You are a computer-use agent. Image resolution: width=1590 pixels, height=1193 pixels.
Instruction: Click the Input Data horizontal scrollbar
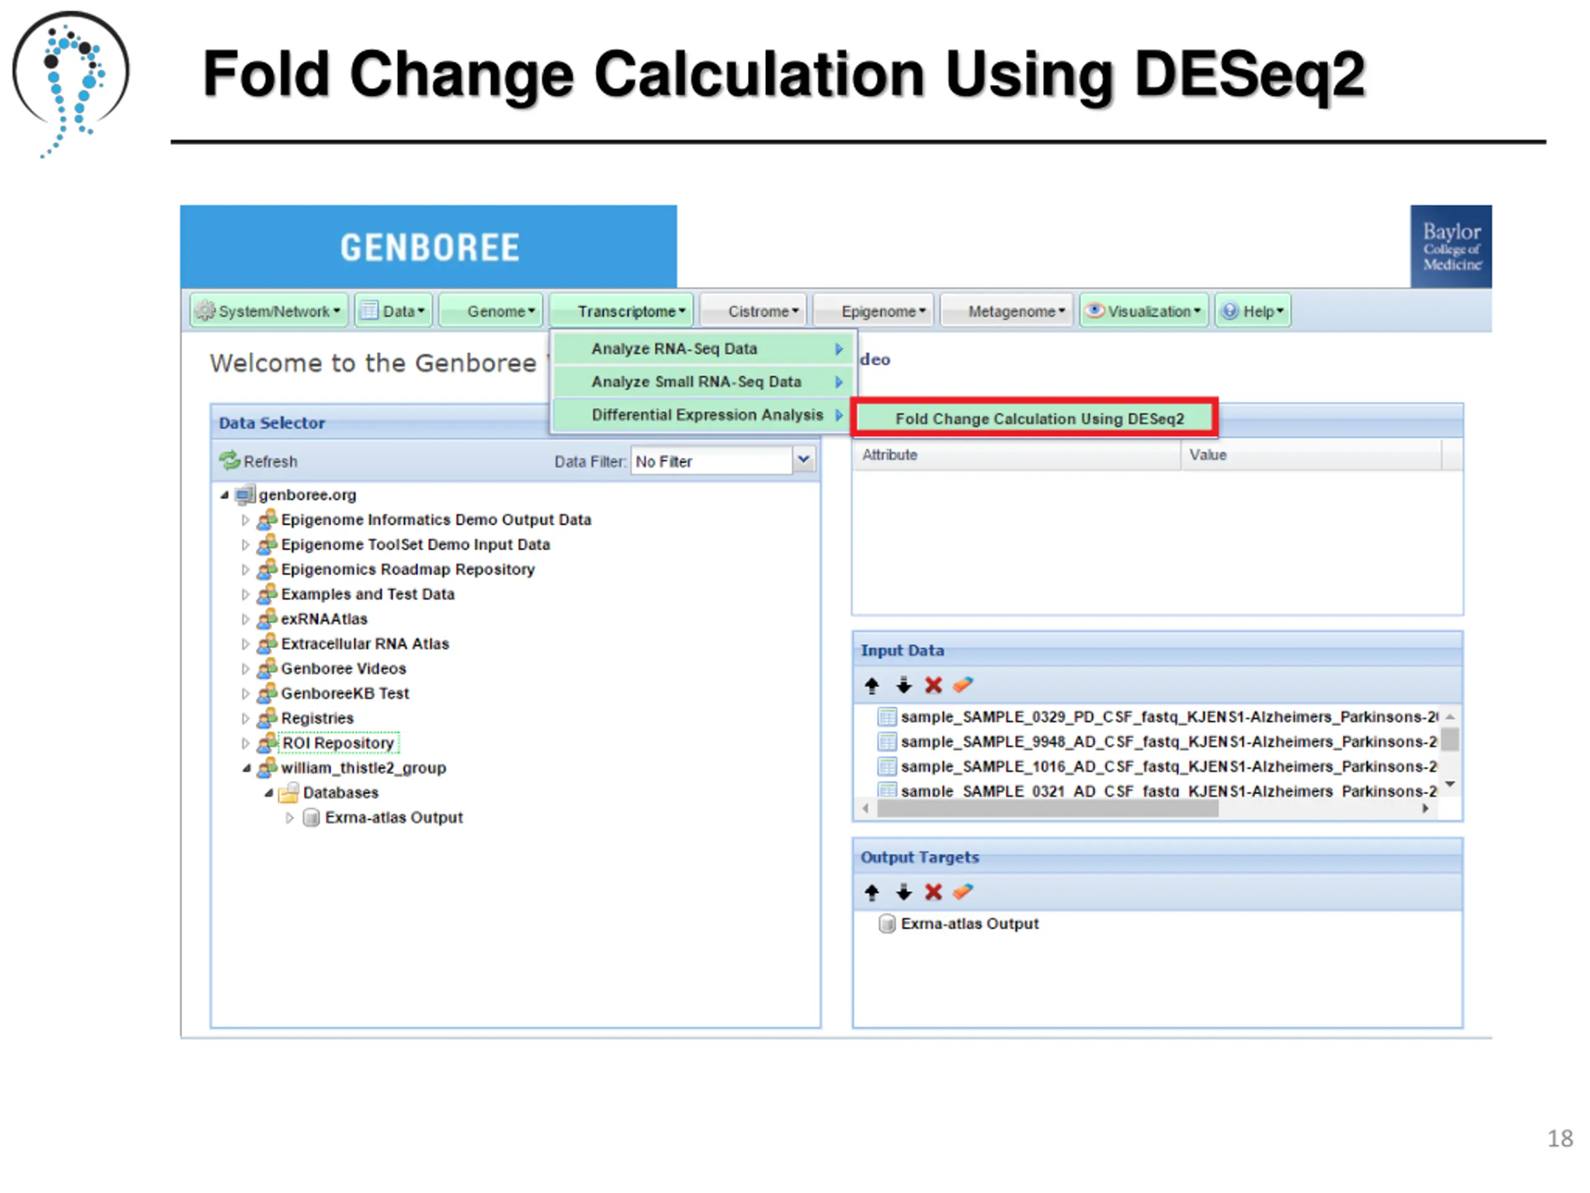(x=1048, y=809)
